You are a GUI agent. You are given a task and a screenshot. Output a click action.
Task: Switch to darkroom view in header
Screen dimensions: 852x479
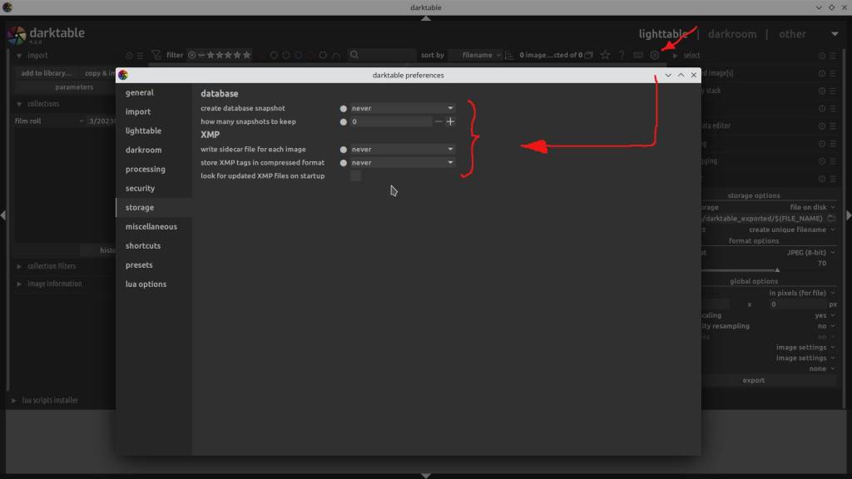click(x=732, y=33)
